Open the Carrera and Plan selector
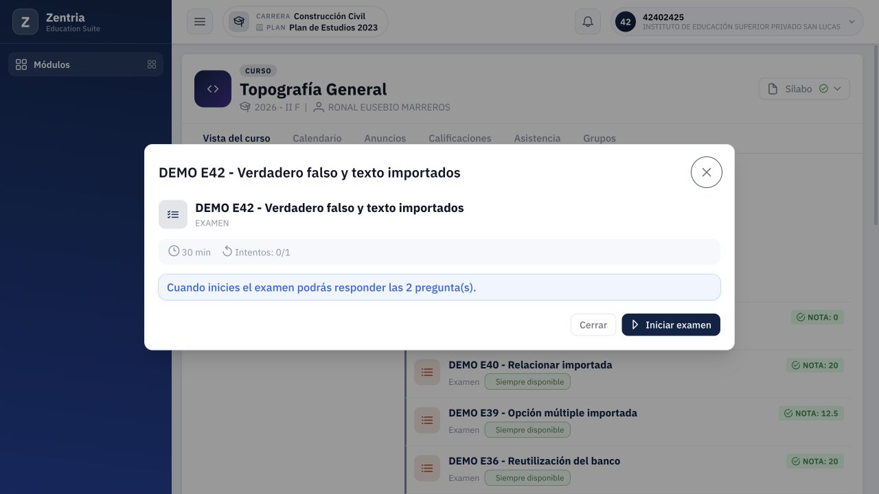Viewport: 879px width, 494px height. point(306,22)
